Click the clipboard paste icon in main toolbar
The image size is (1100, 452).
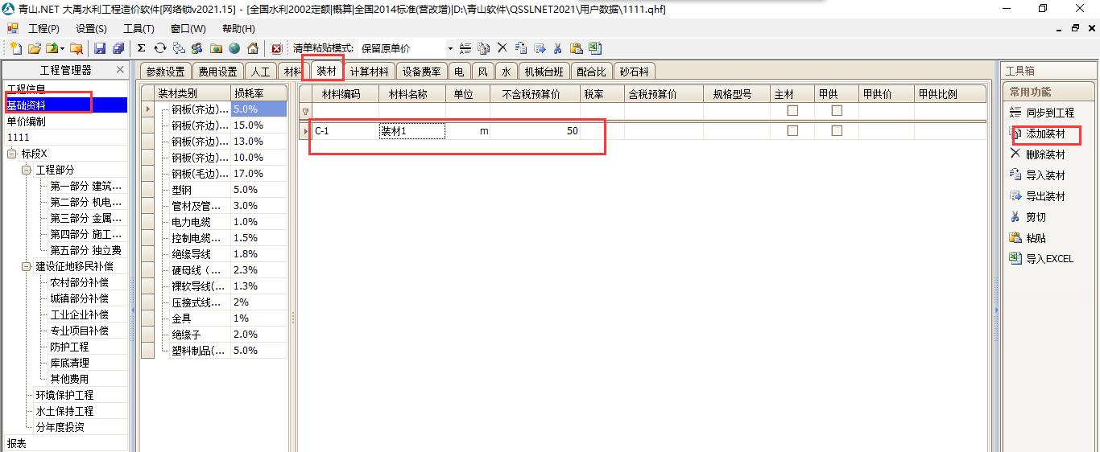click(x=576, y=48)
